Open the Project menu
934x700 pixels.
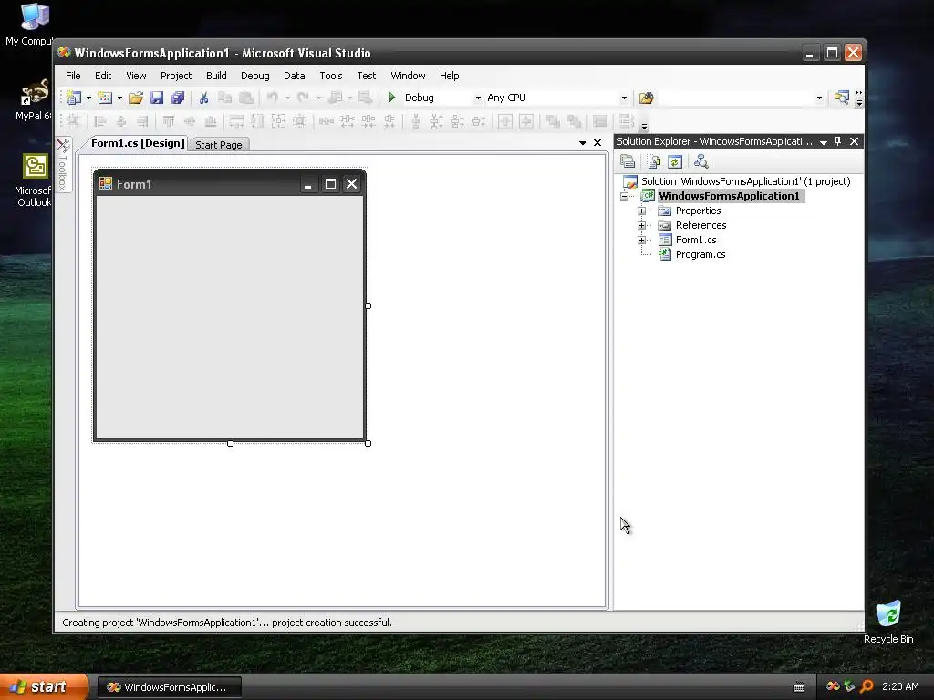tap(176, 76)
